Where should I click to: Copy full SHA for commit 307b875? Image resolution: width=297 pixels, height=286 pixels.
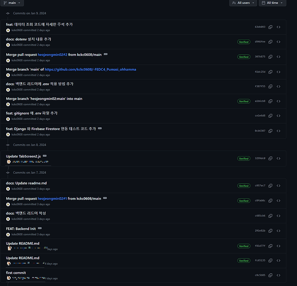pyautogui.click(x=270, y=57)
